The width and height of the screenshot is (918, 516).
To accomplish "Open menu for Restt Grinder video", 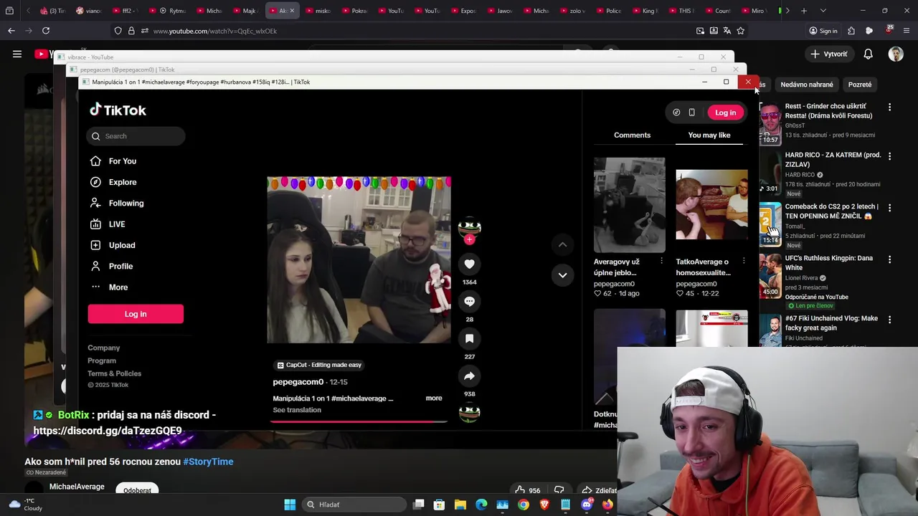I will coord(889,107).
